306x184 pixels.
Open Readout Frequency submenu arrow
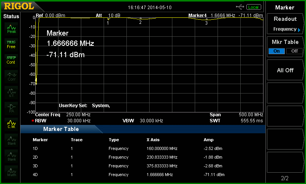[x=299, y=30]
